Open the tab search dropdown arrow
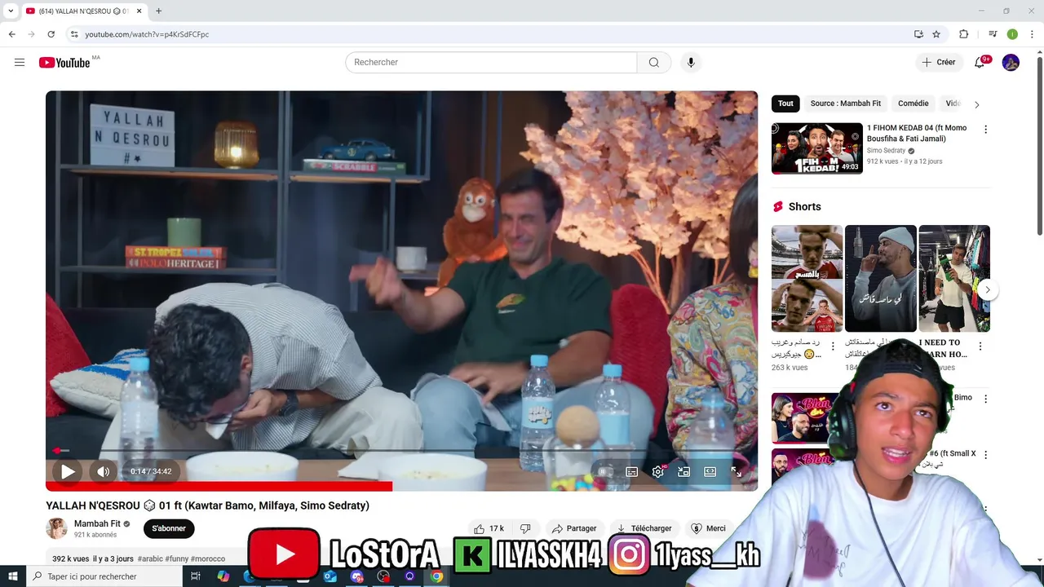 (11, 11)
